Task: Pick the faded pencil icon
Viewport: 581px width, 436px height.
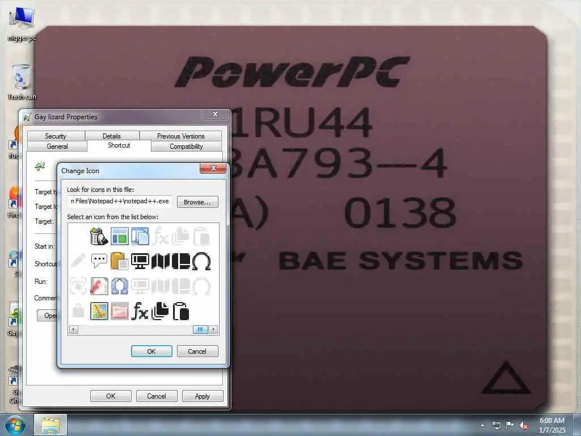Action: [x=78, y=261]
